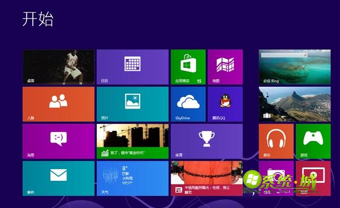Screen dimensions: 340x208
Task: Open the travel tile with suitcase icon
Action: [295, 104]
